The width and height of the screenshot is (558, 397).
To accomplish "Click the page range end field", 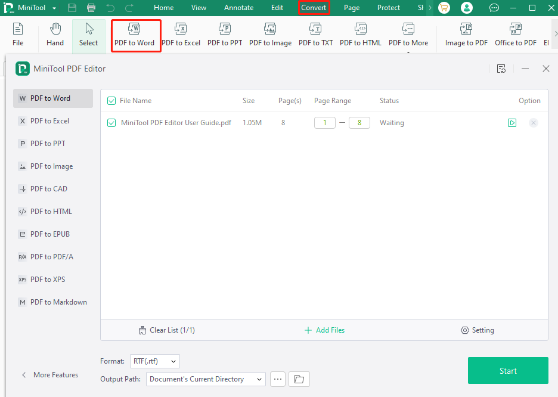I will tap(359, 123).
